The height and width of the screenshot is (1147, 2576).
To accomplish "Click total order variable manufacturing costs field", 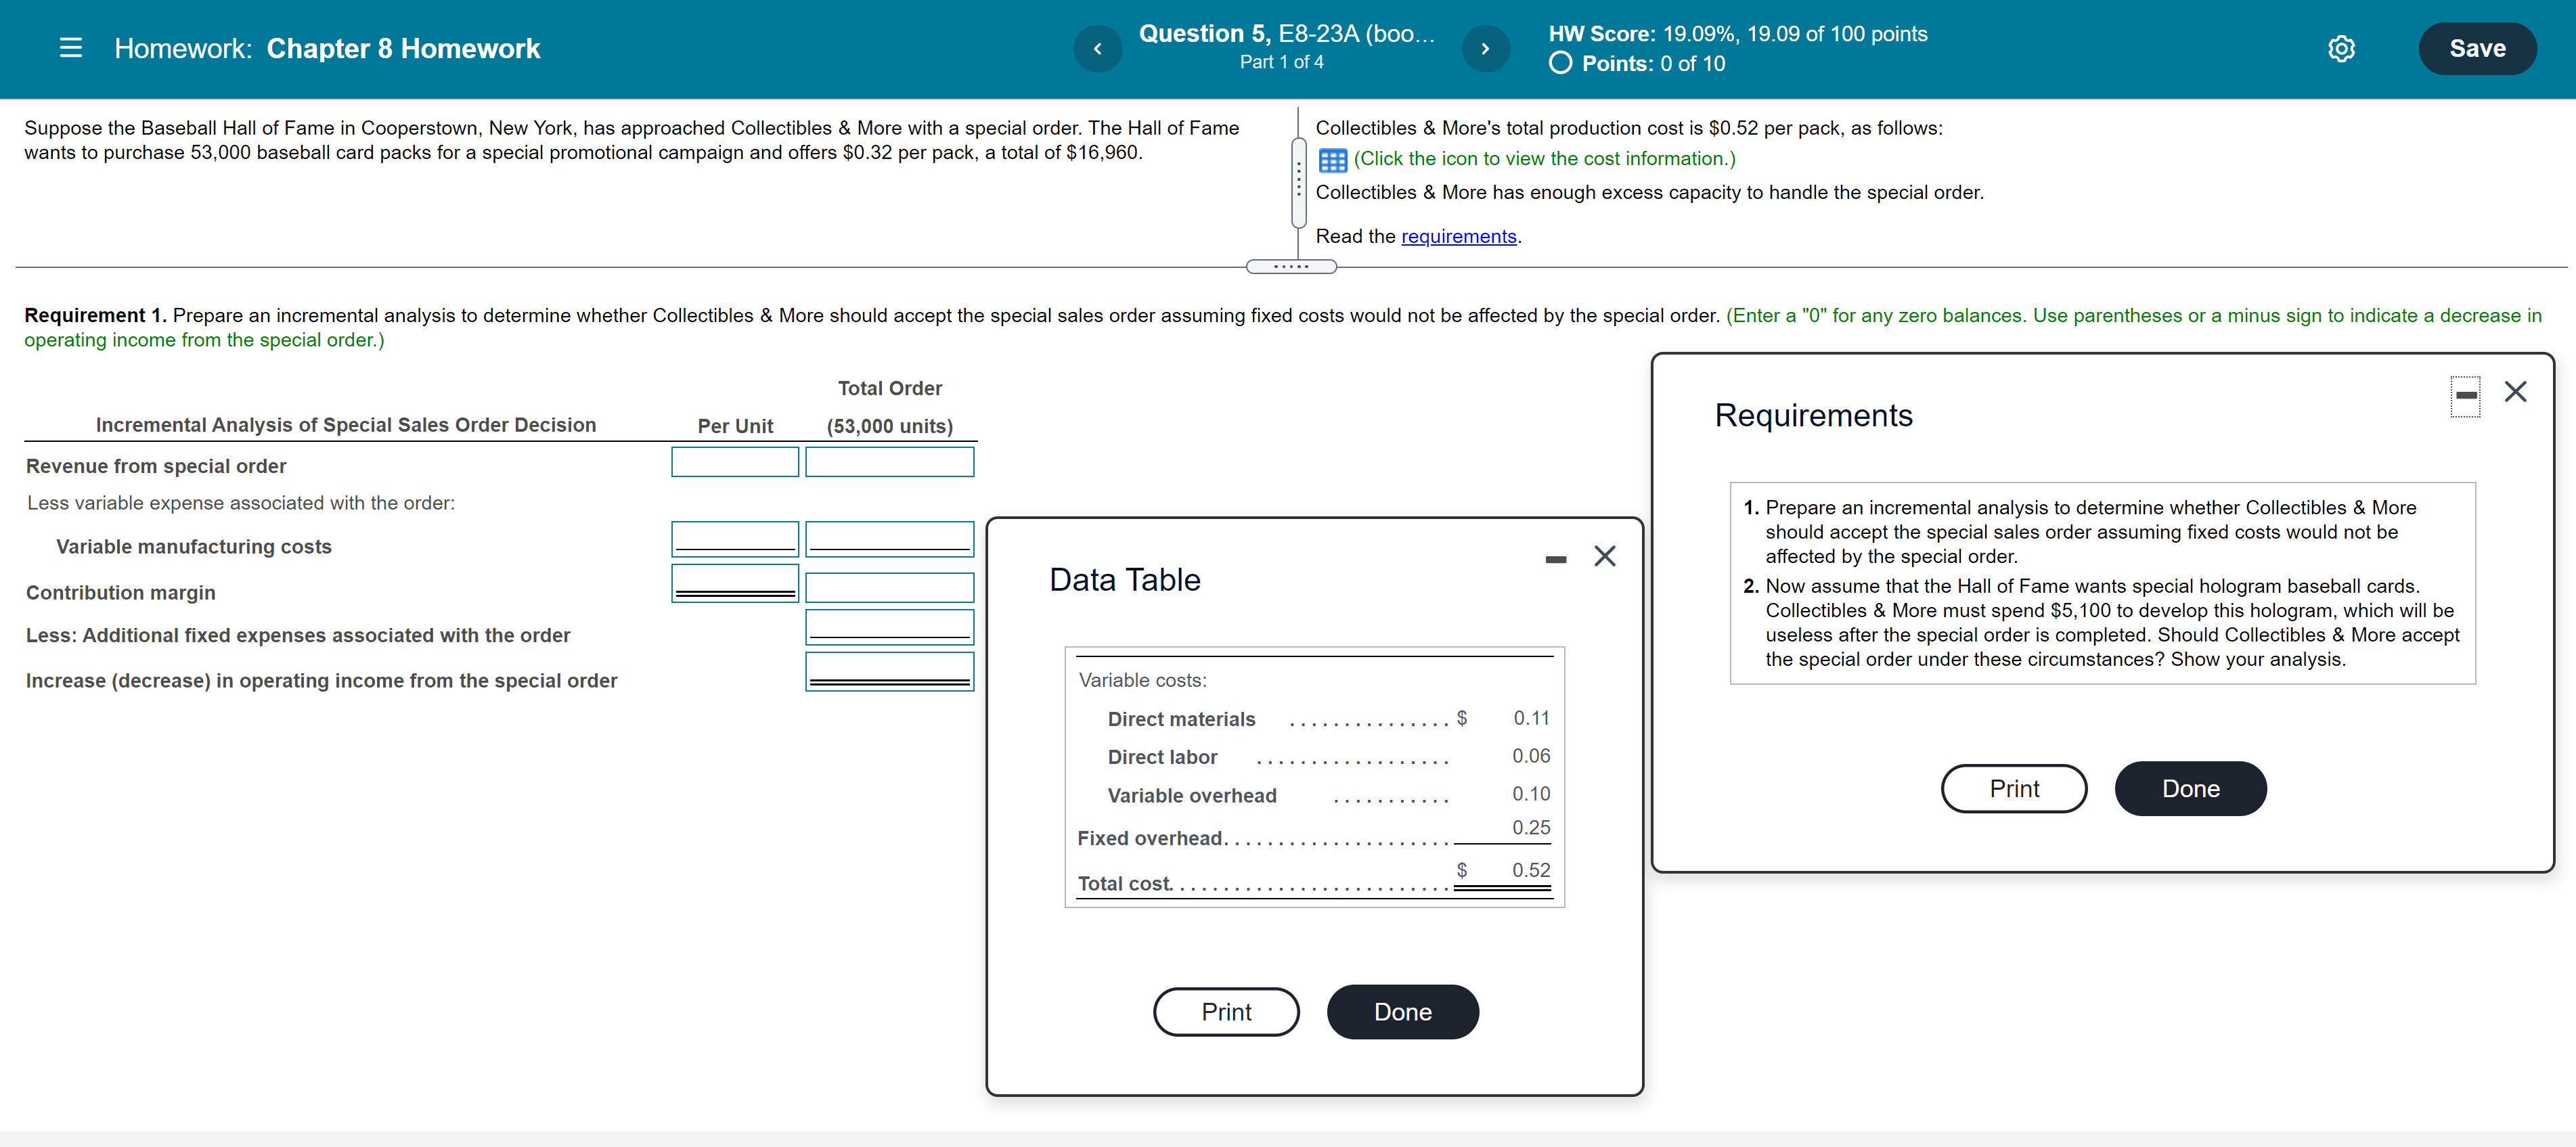I will click(889, 538).
